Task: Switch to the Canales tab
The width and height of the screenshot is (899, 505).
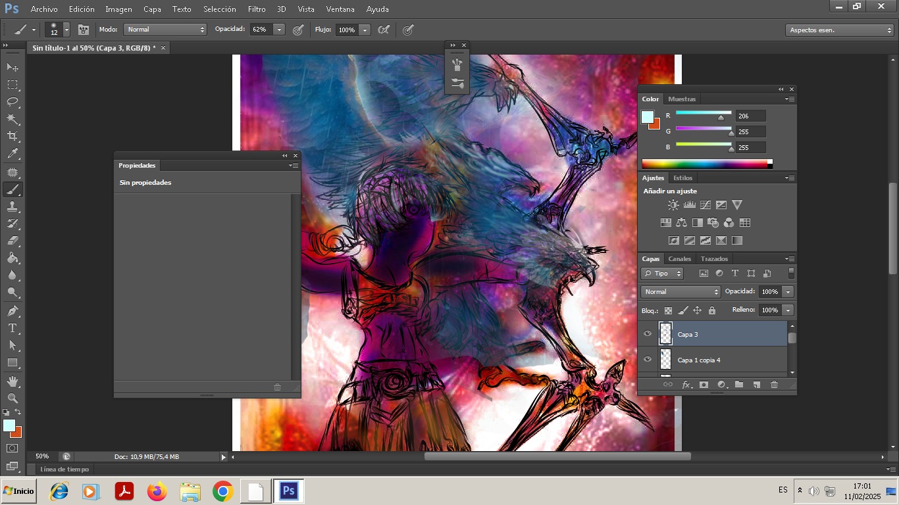Action: pyautogui.click(x=680, y=259)
